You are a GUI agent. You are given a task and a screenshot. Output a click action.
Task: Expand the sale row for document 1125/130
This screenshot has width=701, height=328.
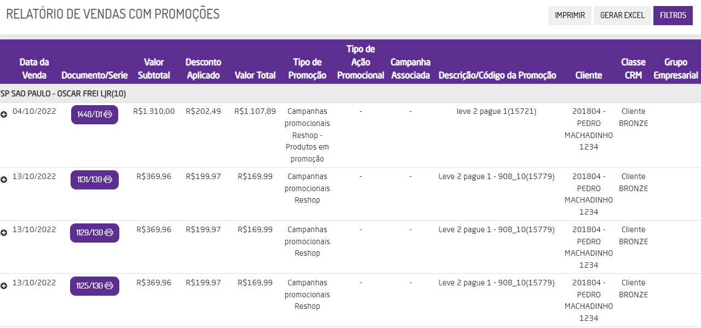pos(4,286)
